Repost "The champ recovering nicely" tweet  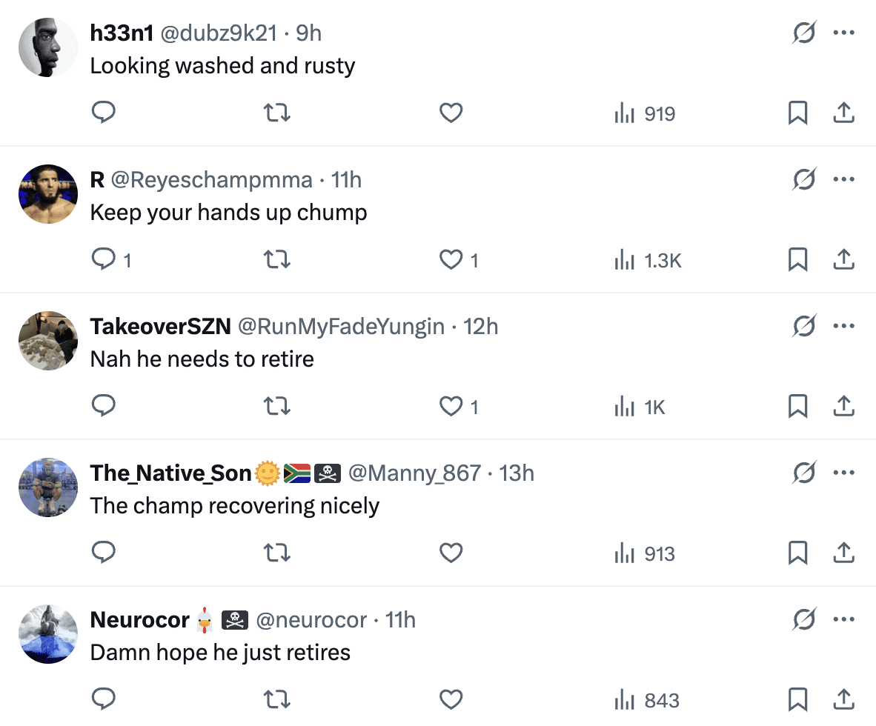(277, 553)
